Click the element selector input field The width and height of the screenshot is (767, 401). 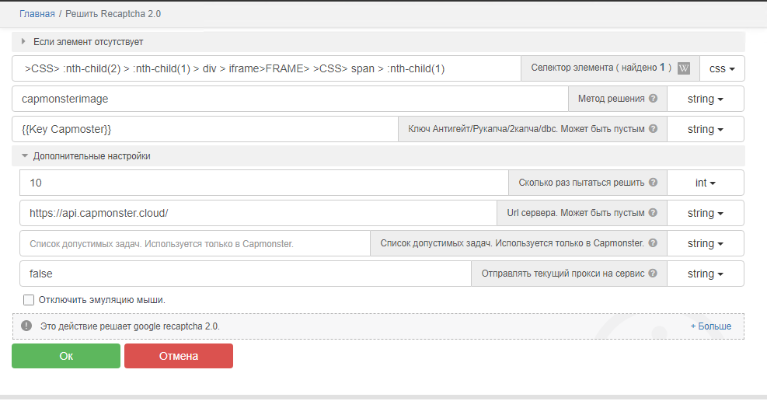point(267,68)
